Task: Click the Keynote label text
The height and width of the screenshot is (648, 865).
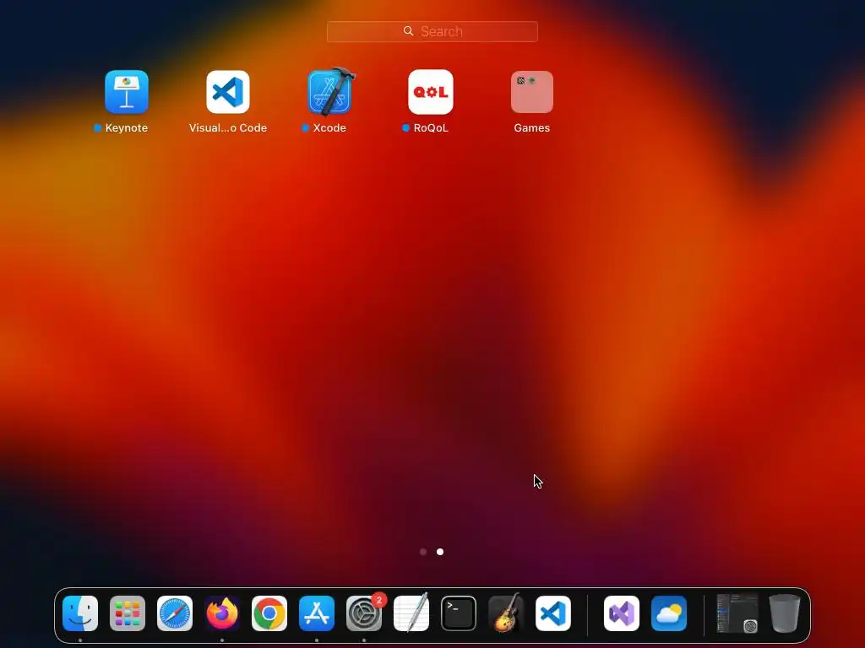Action: point(127,128)
